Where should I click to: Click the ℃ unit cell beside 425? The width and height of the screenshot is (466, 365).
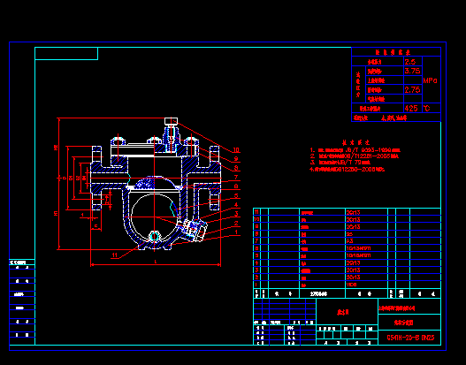pos(427,109)
